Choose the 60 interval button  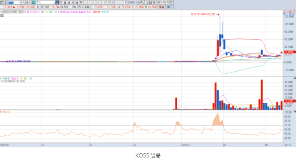[x=113, y=3]
